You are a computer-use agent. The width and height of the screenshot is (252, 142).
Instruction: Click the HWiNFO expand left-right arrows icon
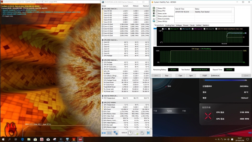pyautogui.click(x=104, y=133)
